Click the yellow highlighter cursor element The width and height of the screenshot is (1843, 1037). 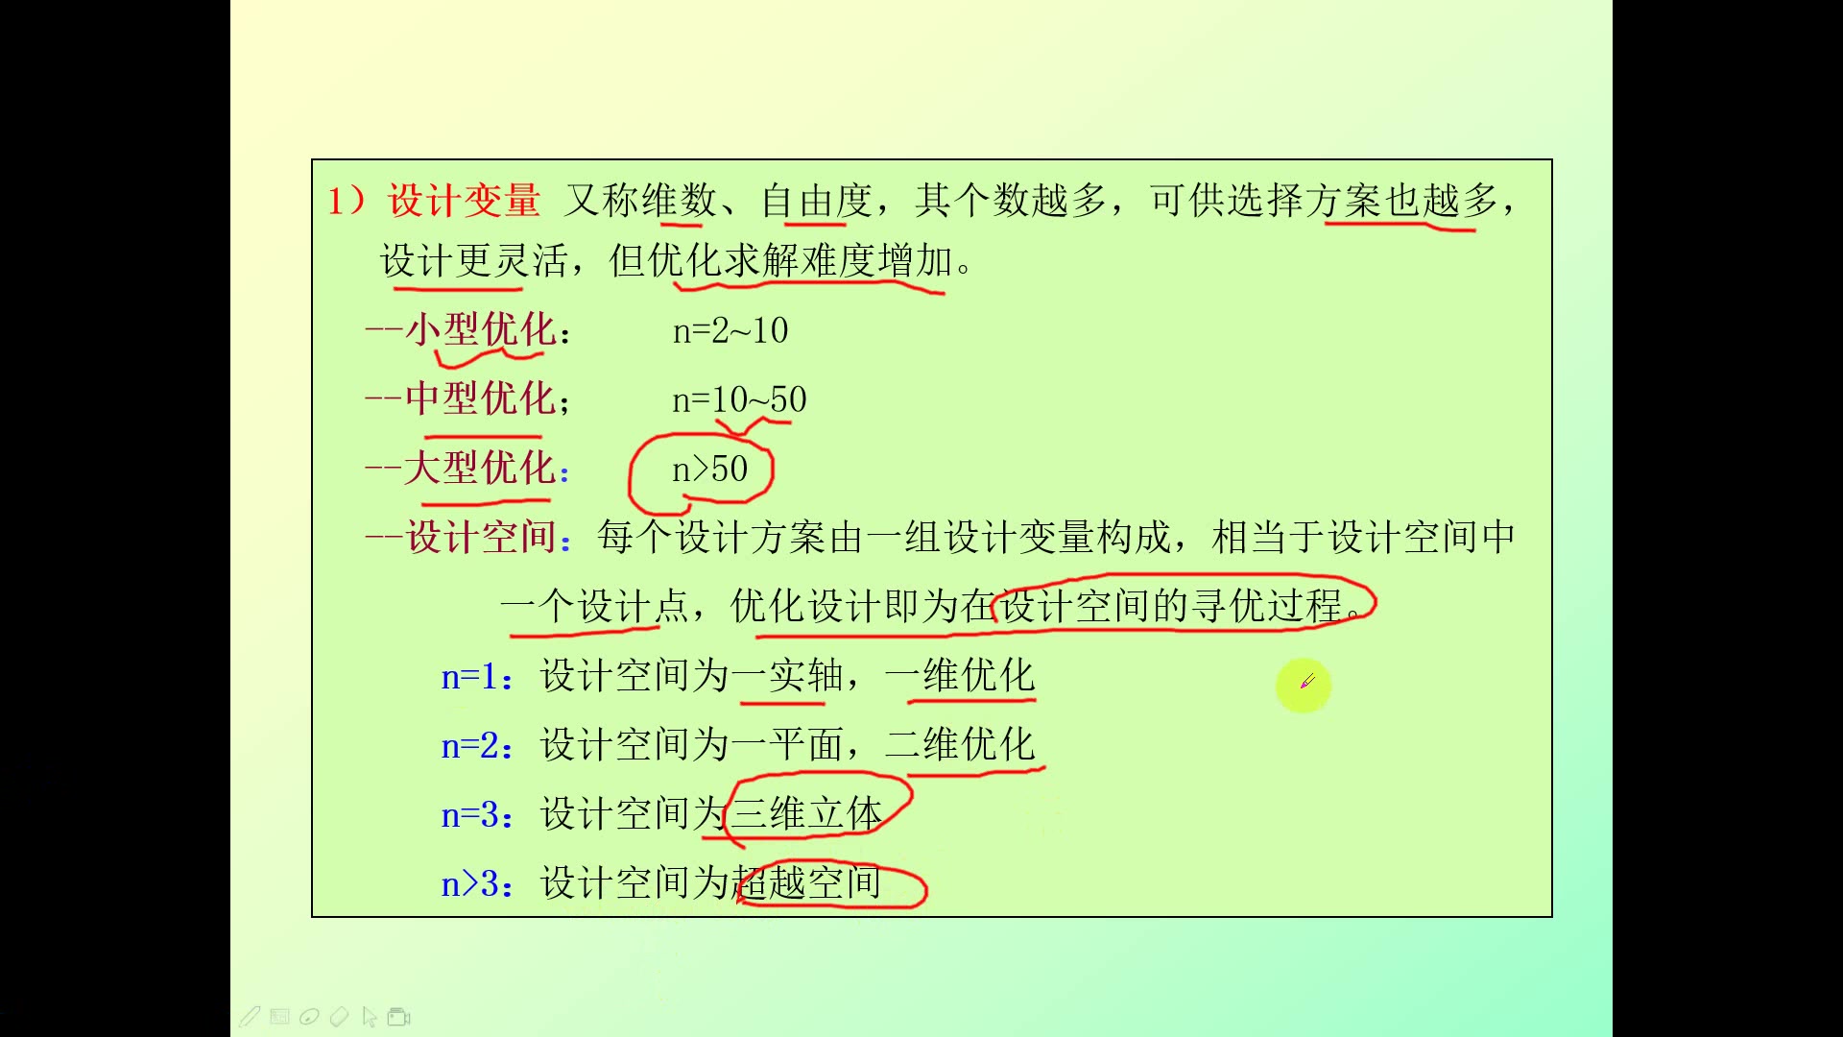(1303, 684)
